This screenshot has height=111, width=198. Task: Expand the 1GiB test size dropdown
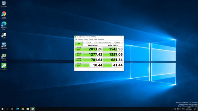point(92,43)
